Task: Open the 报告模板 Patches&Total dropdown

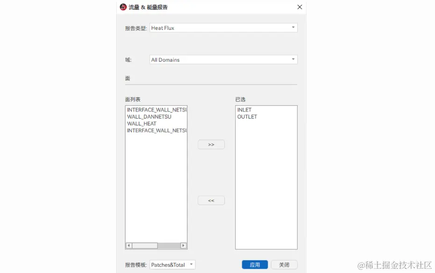Action: 172,265
